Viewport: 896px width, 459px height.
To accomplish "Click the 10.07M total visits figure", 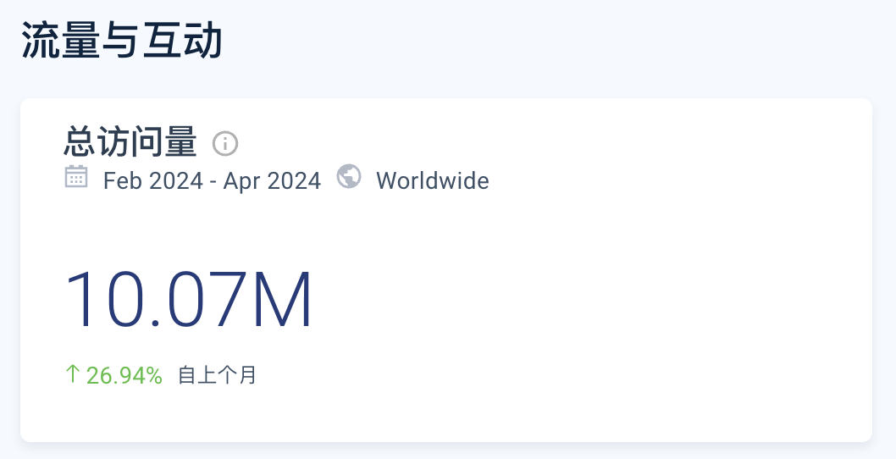I will tap(189, 300).
